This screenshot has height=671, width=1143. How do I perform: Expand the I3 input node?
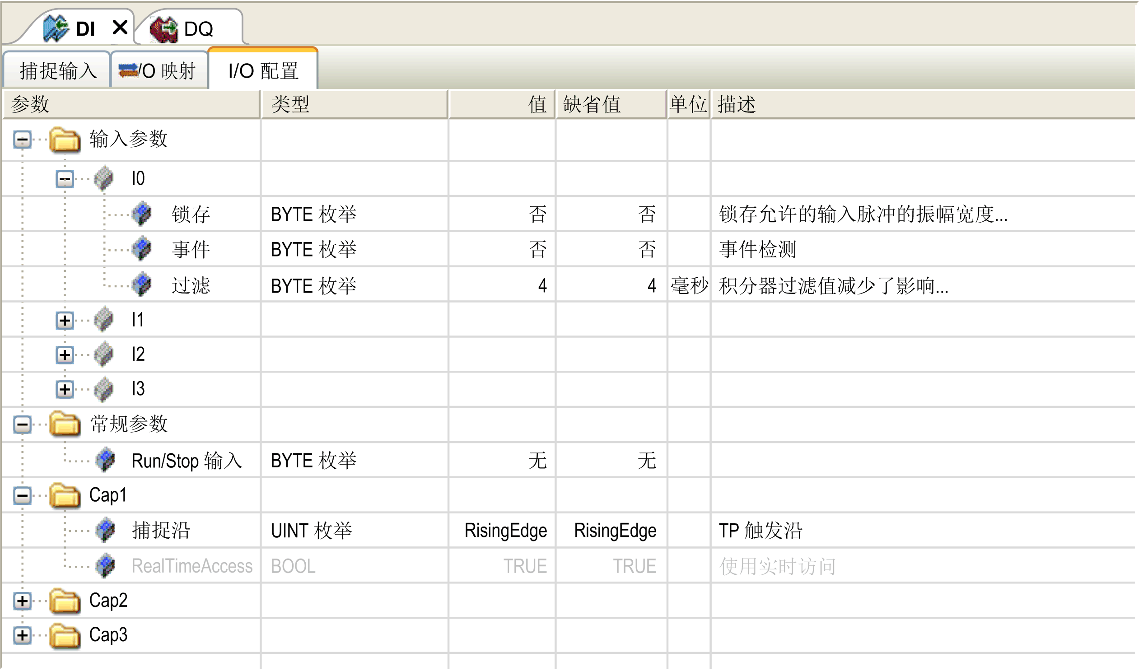coord(65,390)
